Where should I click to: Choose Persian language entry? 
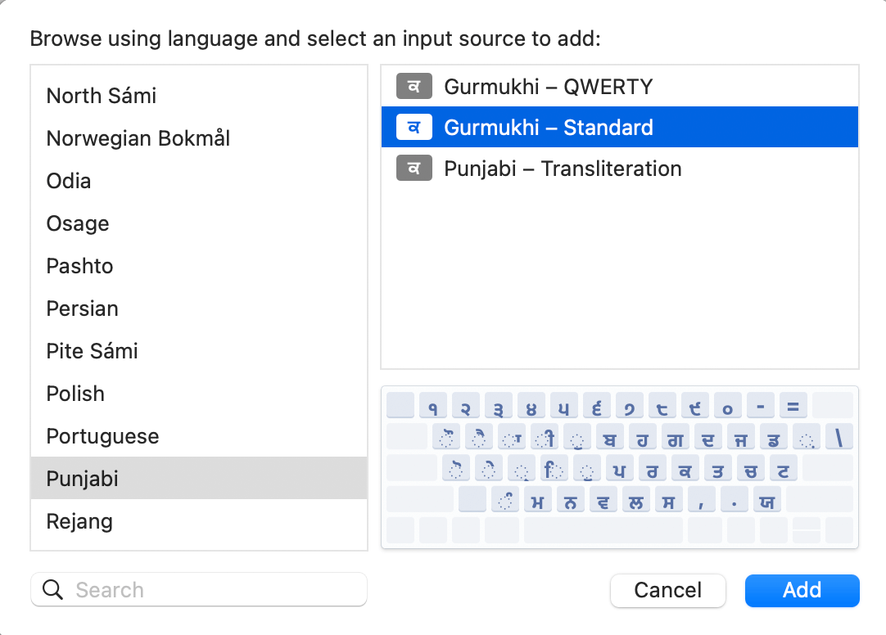pos(83,308)
